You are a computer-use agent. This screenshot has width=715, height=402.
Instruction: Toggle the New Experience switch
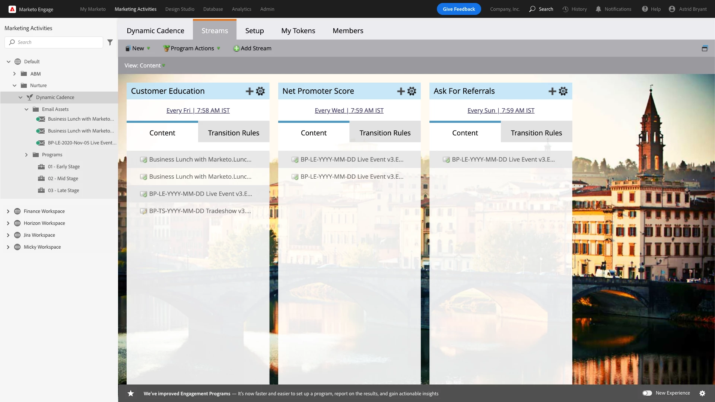647,393
